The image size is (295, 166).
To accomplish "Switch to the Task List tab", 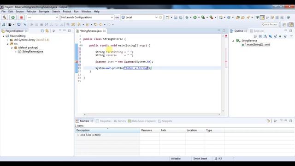I will (257, 31).
